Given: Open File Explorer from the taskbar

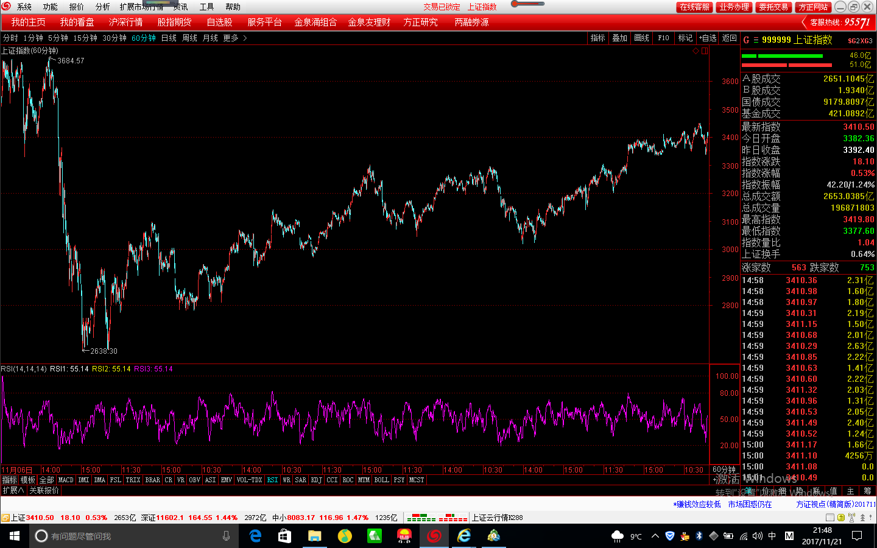Looking at the screenshot, I should coord(314,536).
